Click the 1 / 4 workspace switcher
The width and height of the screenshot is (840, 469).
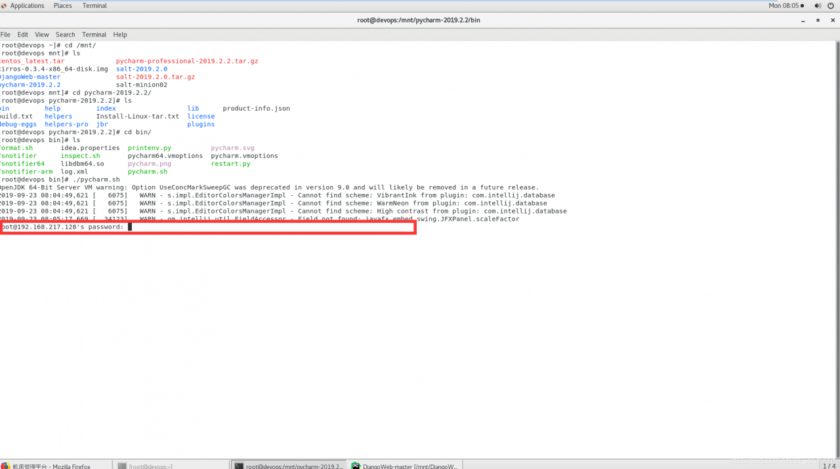[x=829, y=466]
